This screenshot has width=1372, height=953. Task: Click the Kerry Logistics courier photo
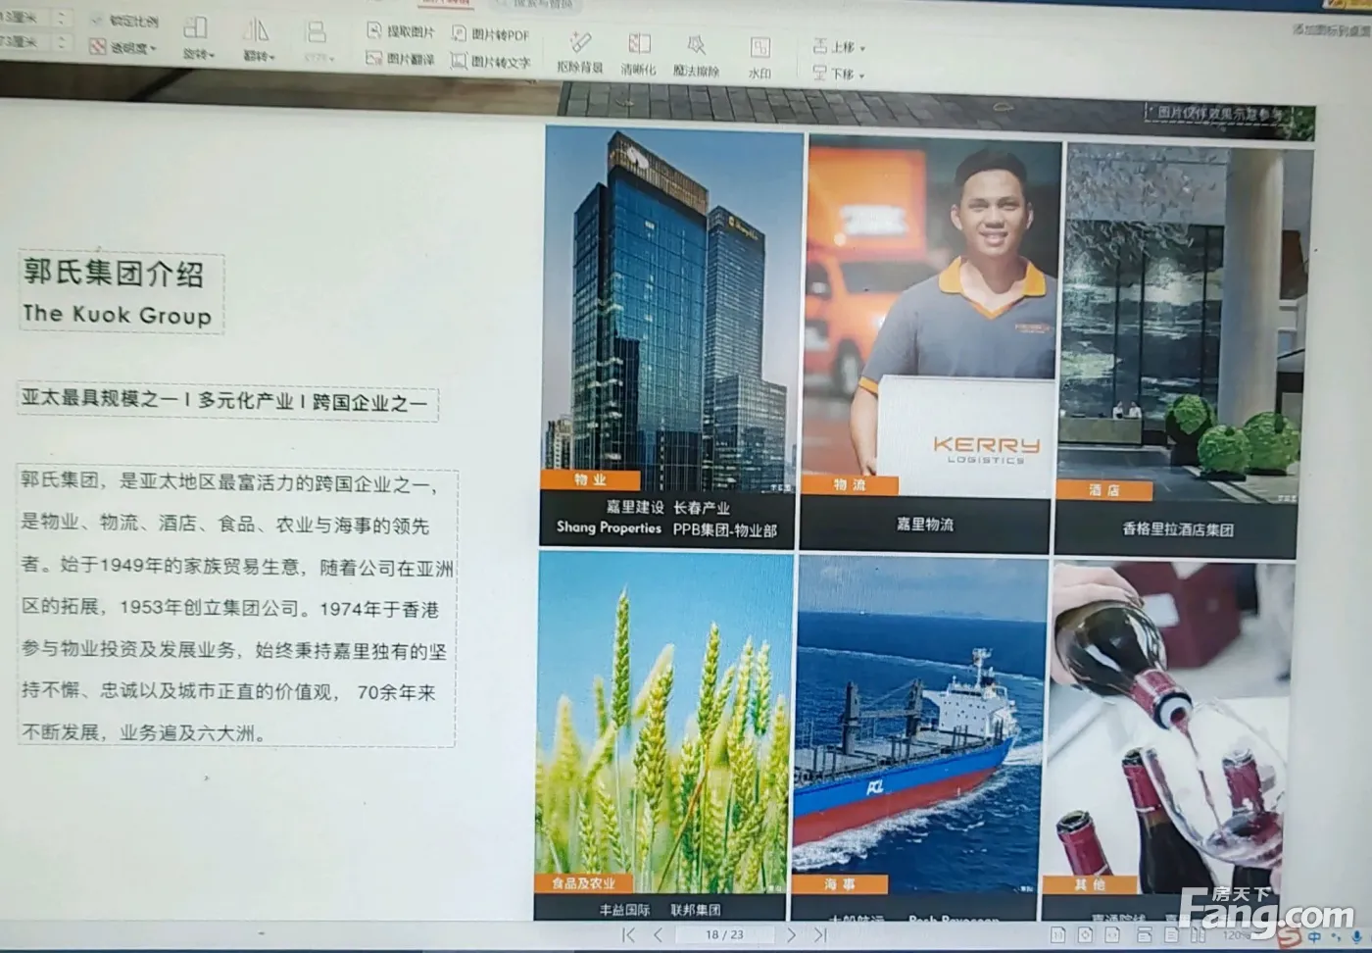point(931,314)
